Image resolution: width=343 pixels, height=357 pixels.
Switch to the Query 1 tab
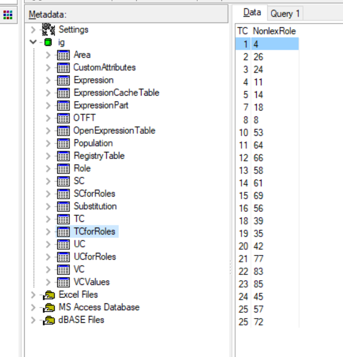[285, 14]
